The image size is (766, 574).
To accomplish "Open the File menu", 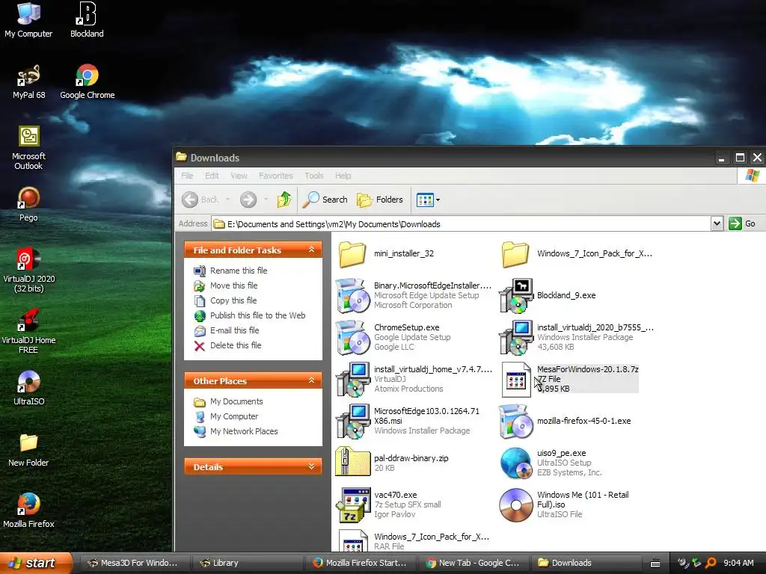I will (187, 176).
